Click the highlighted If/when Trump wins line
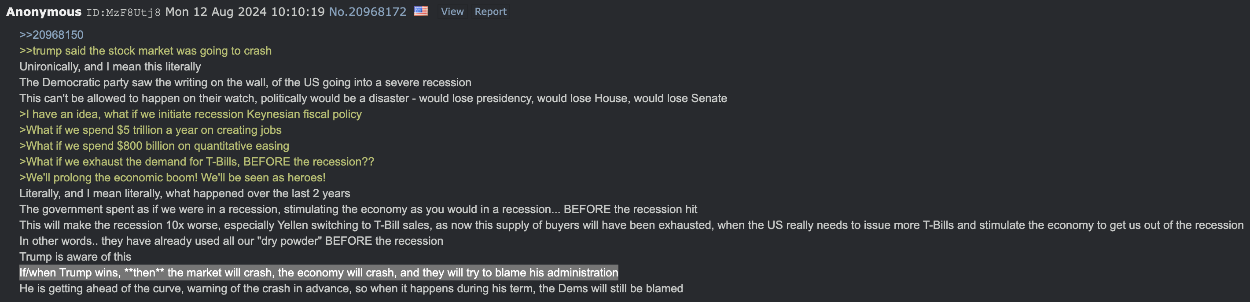 [318, 273]
